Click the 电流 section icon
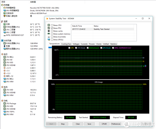156x129 pixels. point(2,87)
